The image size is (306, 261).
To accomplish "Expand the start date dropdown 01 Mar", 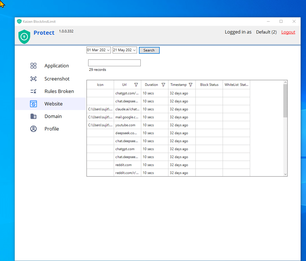I will click(x=108, y=50).
